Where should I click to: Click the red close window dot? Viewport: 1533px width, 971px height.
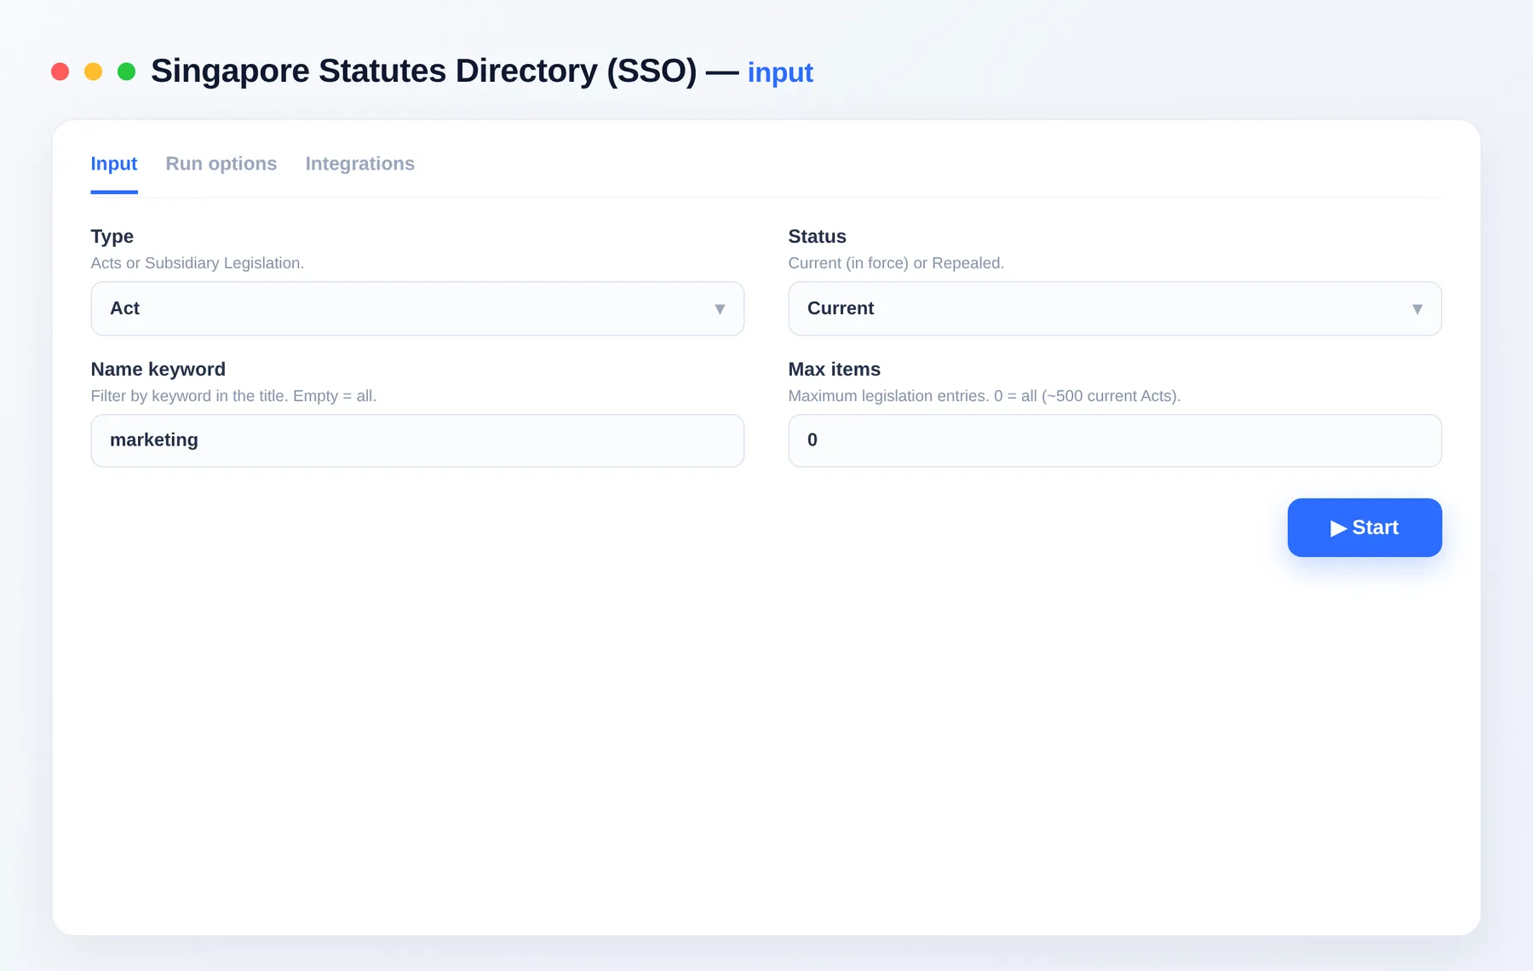[x=60, y=72]
